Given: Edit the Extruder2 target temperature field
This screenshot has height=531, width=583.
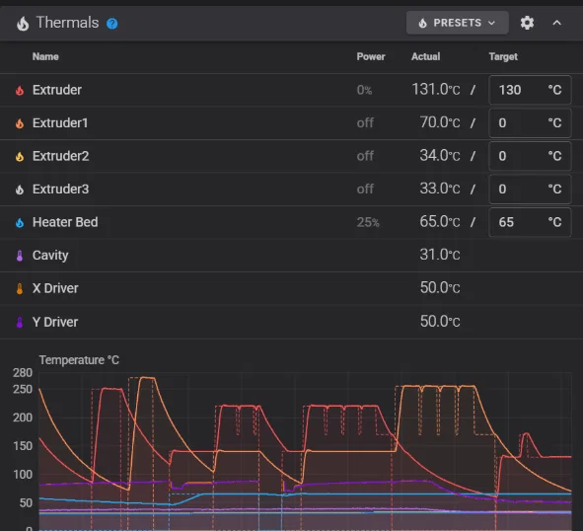Looking at the screenshot, I should (530, 156).
